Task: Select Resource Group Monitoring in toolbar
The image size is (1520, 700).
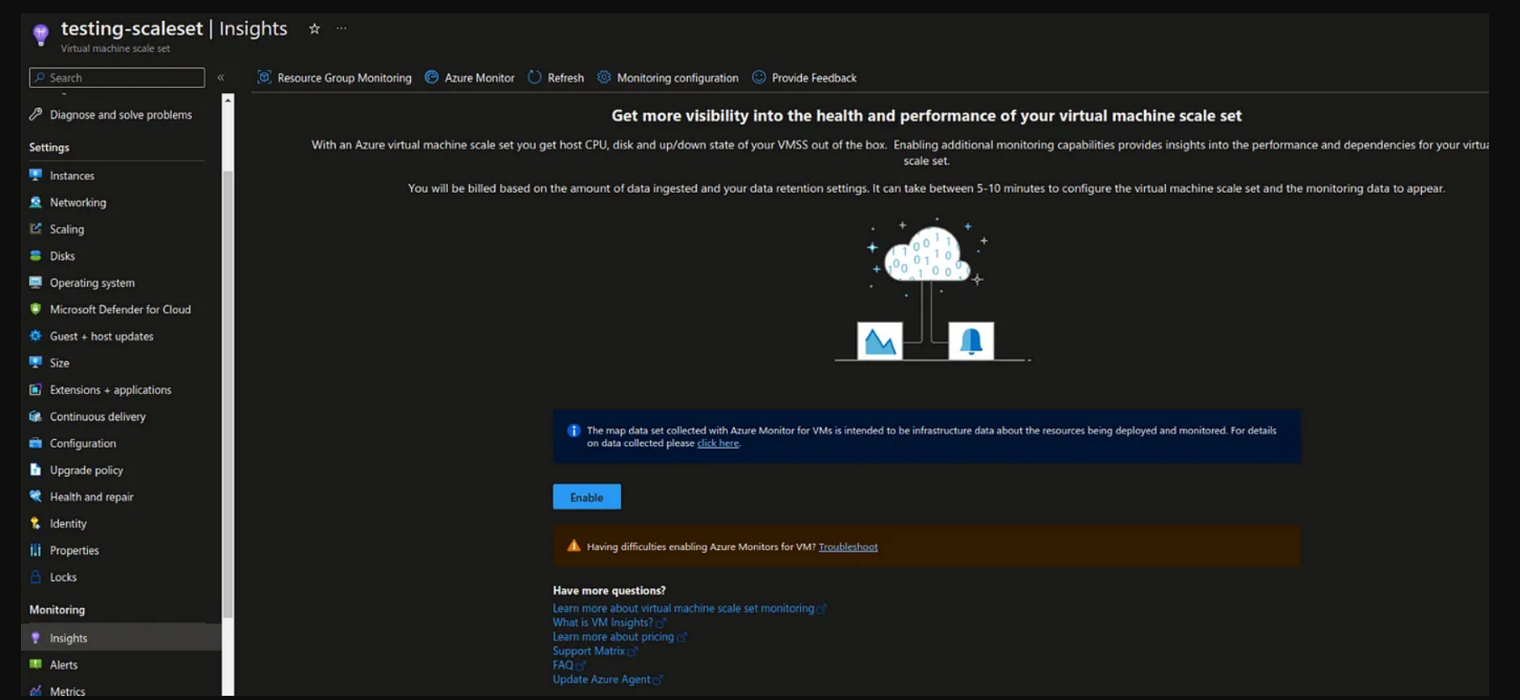Action: [335, 78]
